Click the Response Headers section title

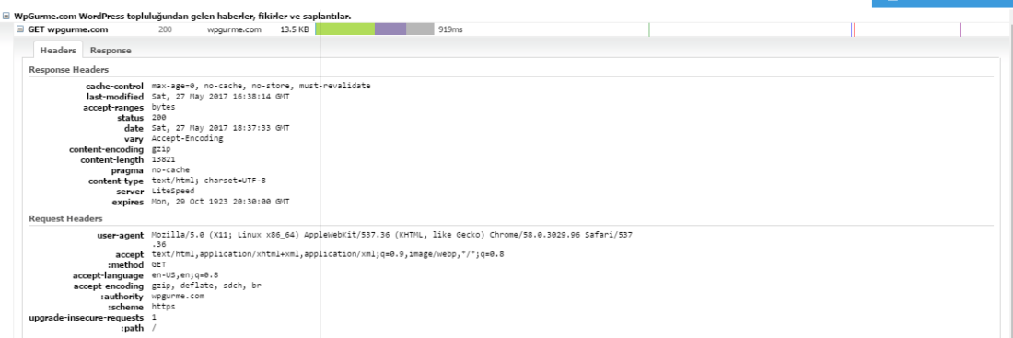(68, 70)
